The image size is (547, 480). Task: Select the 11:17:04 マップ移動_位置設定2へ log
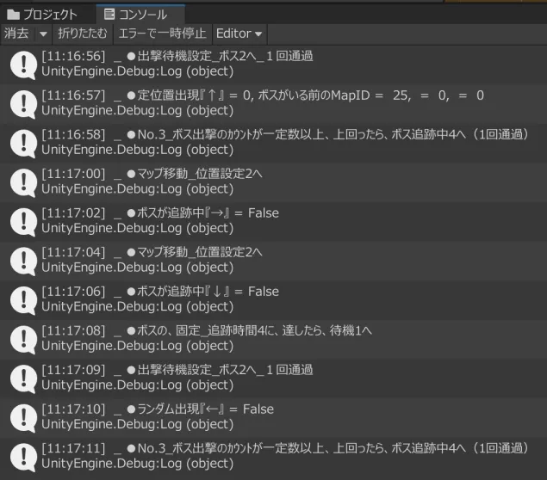click(152, 252)
